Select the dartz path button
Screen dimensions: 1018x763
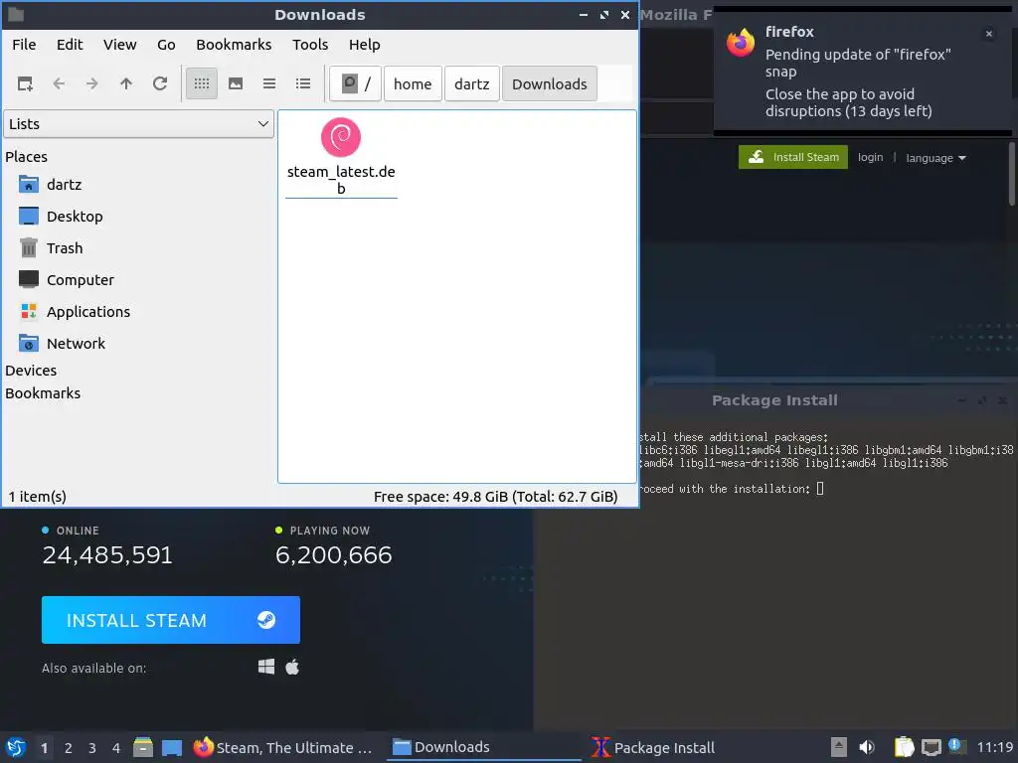click(472, 83)
